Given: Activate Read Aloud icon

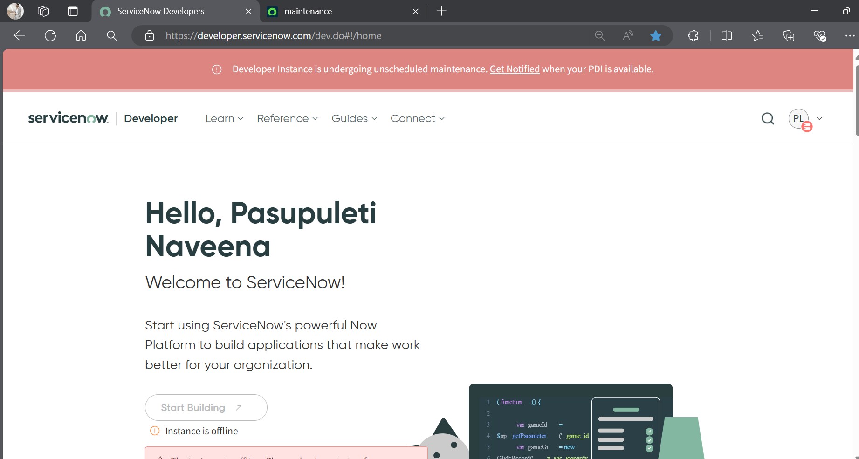Looking at the screenshot, I should 628,35.
